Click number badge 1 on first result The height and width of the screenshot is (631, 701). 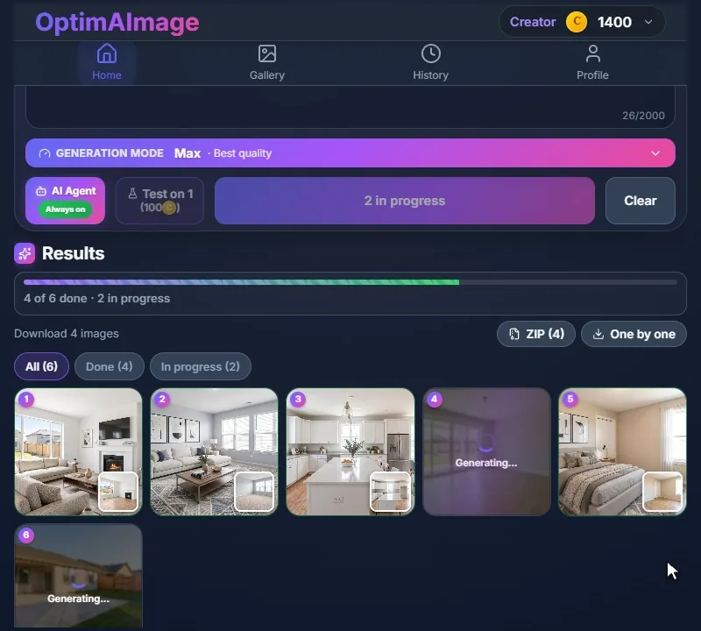pyautogui.click(x=26, y=399)
